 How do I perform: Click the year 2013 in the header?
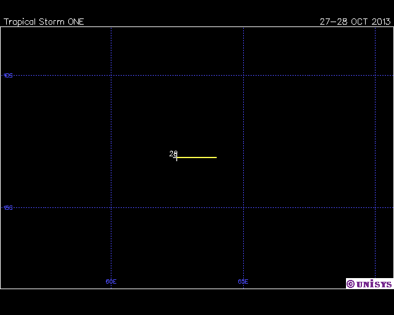(x=380, y=22)
